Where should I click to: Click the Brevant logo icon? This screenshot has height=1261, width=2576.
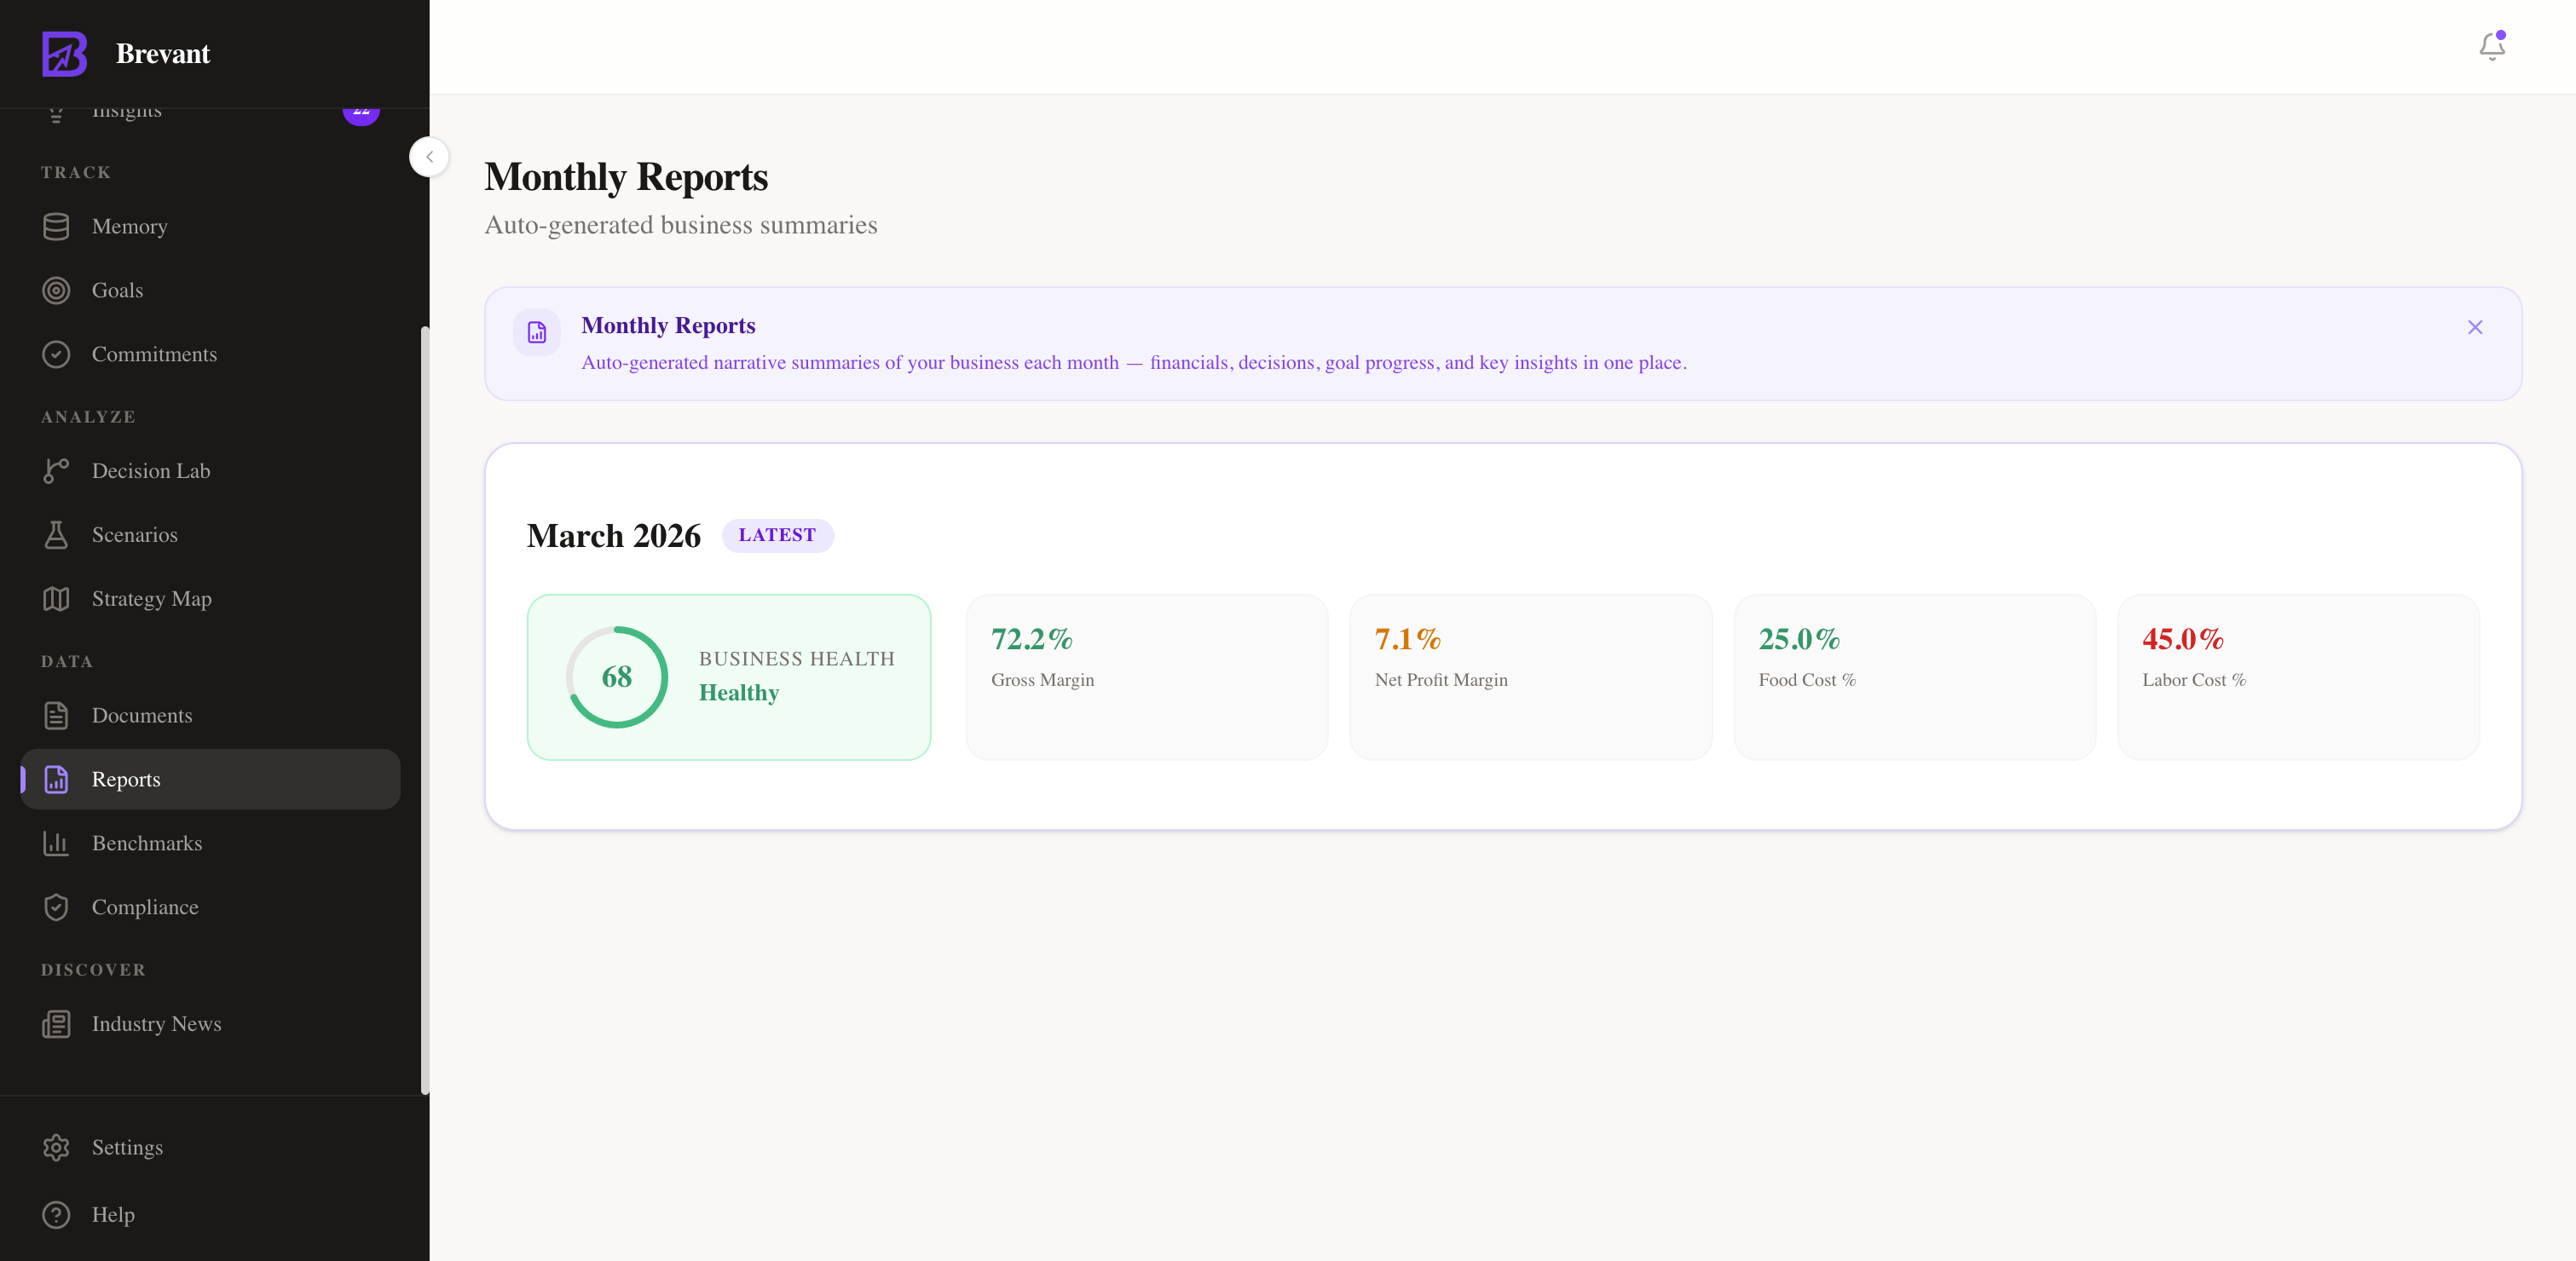pos(64,53)
